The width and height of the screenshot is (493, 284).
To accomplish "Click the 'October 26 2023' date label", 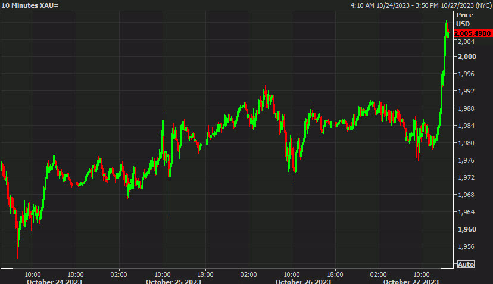I will click(303, 282).
